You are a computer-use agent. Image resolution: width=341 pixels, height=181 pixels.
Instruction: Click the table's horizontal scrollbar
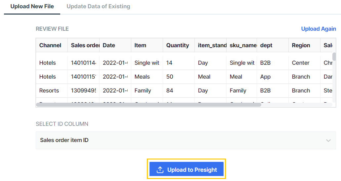point(148,105)
